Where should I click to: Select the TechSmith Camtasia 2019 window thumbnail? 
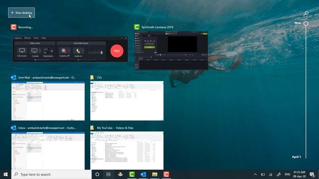pyautogui.click(x=171, y=50)
